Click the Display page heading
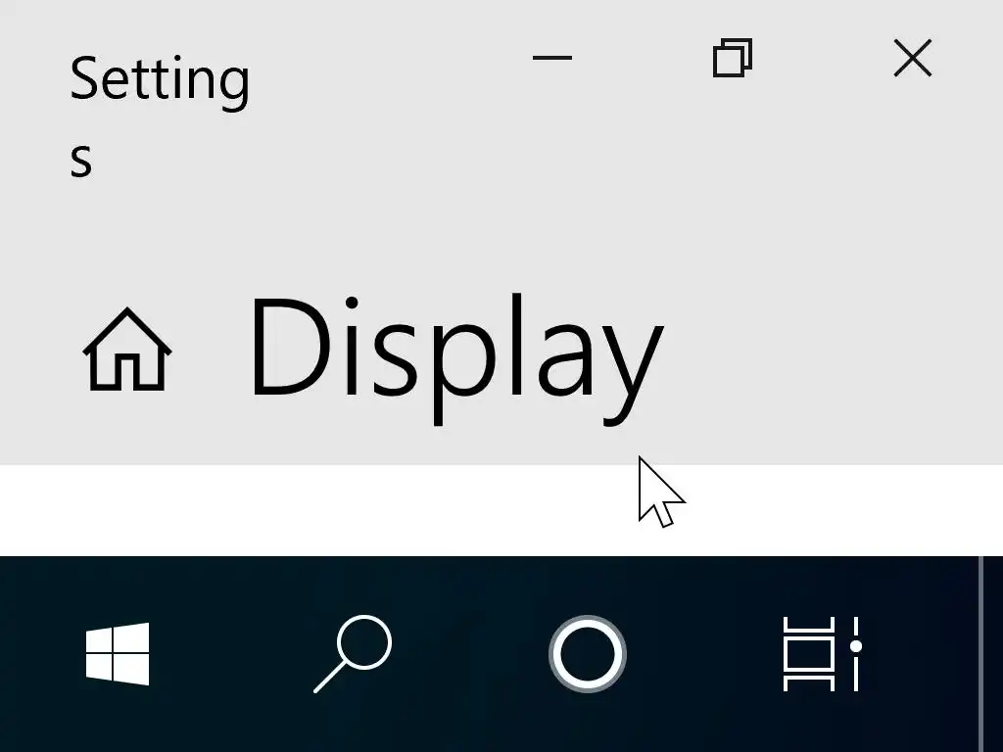 click(457, 358)
